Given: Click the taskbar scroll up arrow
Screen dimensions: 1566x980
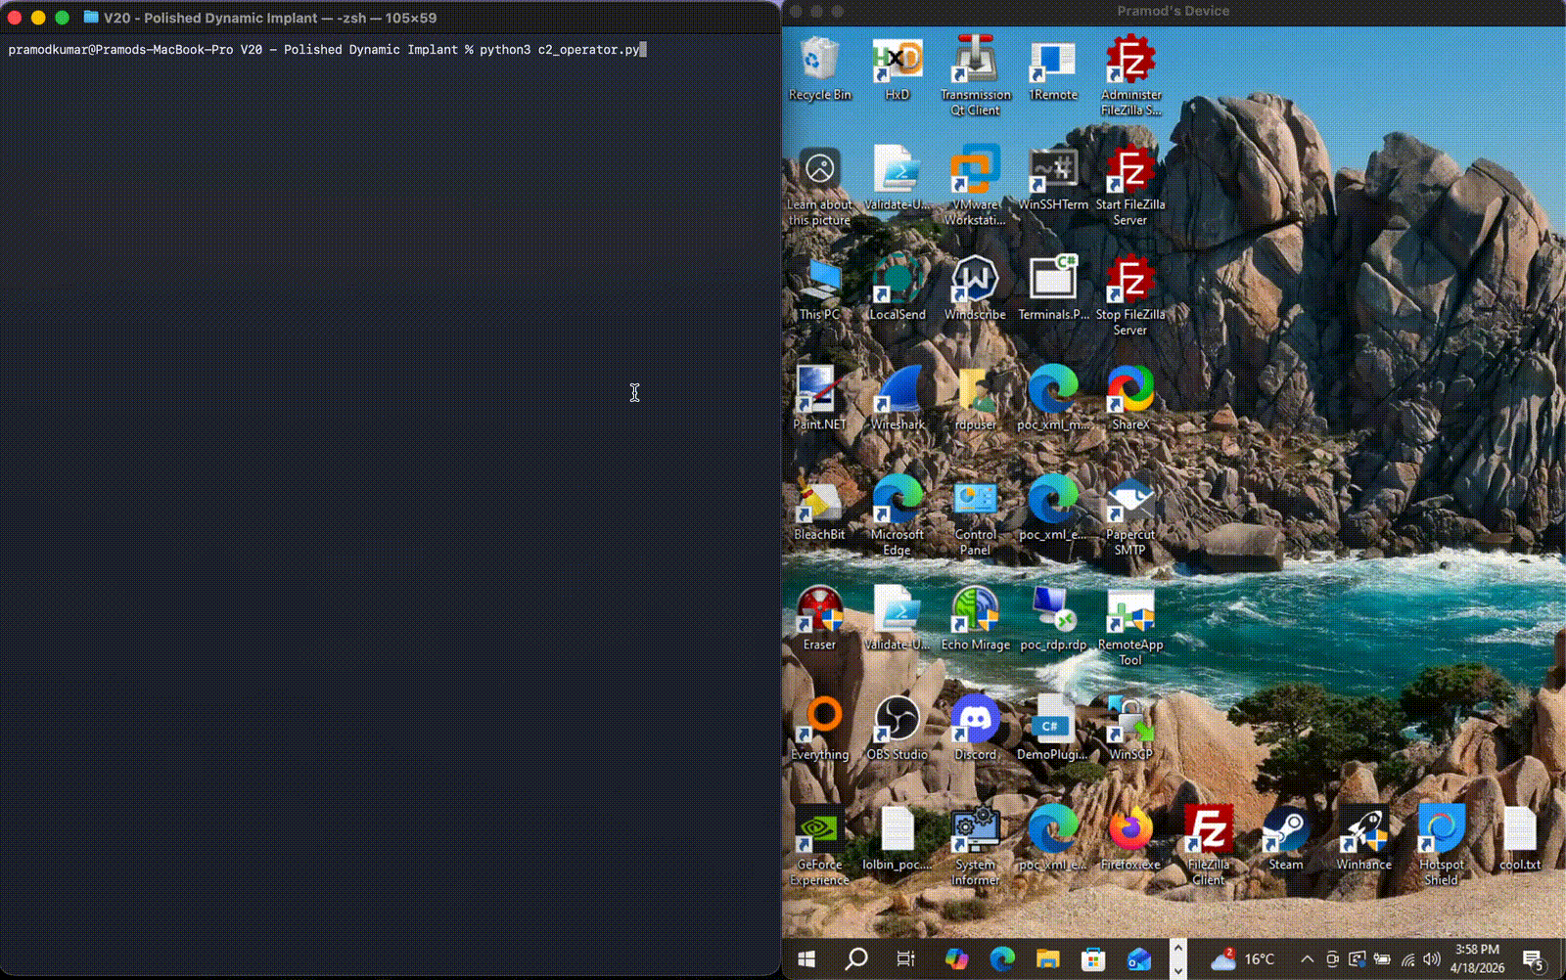Looking at the screenshot, I should [1178, 947].
